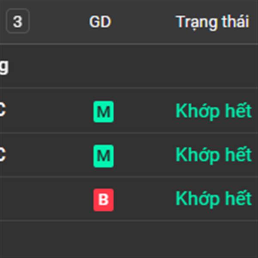258x258 pixels.
Task: Sort by the GD column header
Action: [x=100, y=22]
